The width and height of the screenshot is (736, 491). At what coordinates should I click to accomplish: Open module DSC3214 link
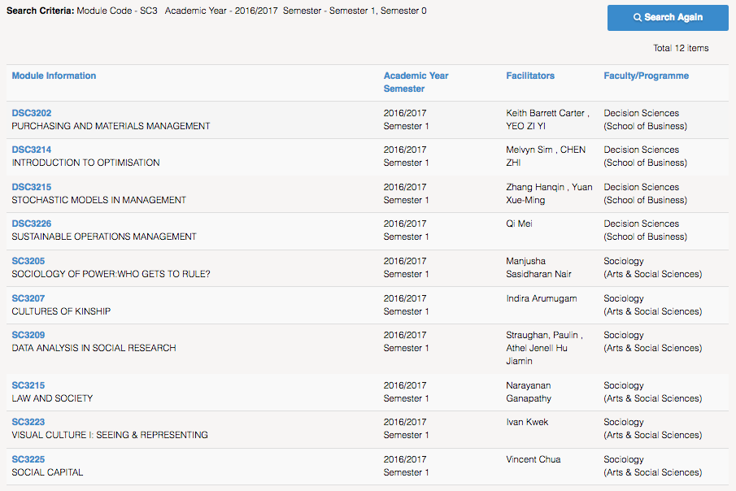click(32, 150)
